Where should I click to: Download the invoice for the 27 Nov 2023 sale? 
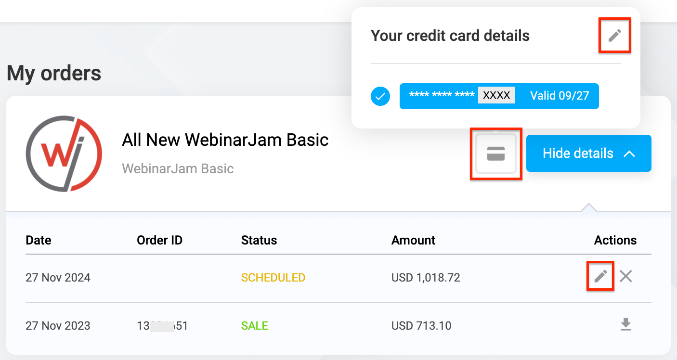click(625, 325)
